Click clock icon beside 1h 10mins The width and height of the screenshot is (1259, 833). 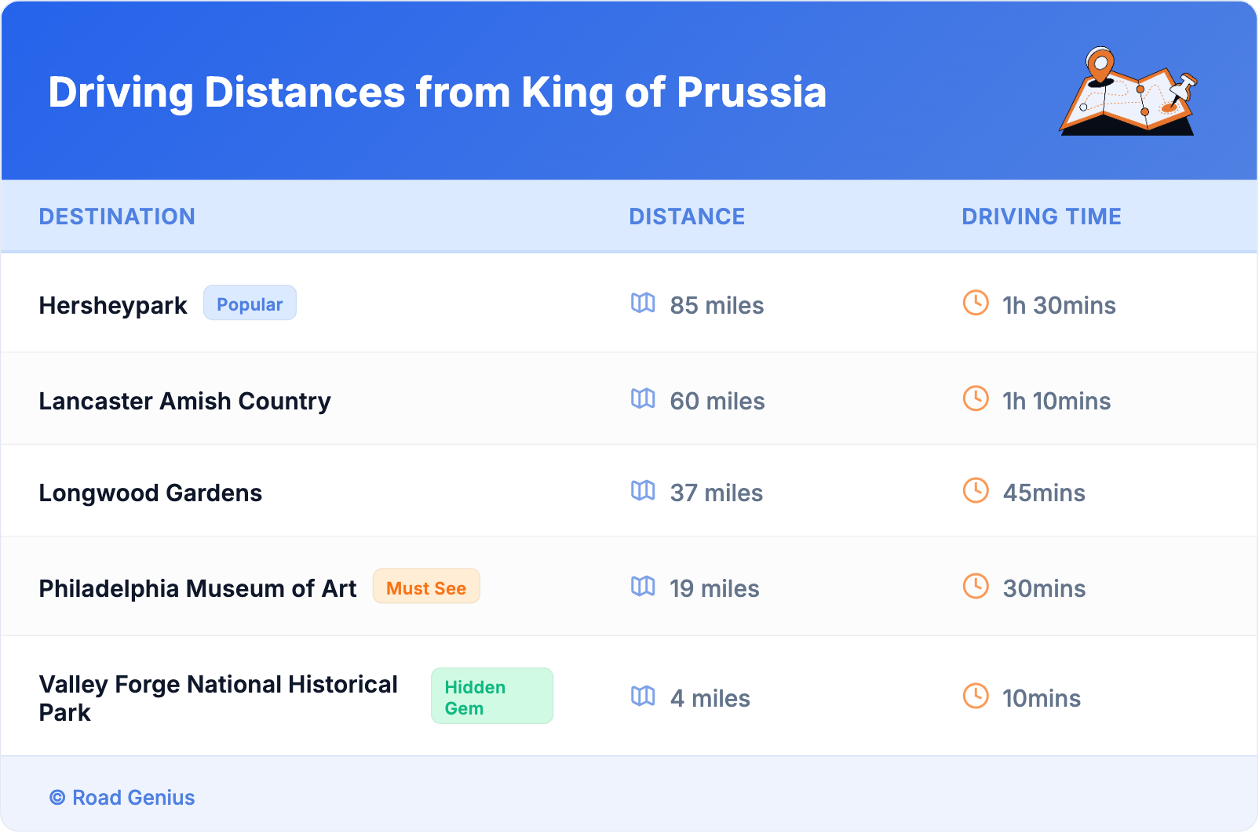coord(976,398)
